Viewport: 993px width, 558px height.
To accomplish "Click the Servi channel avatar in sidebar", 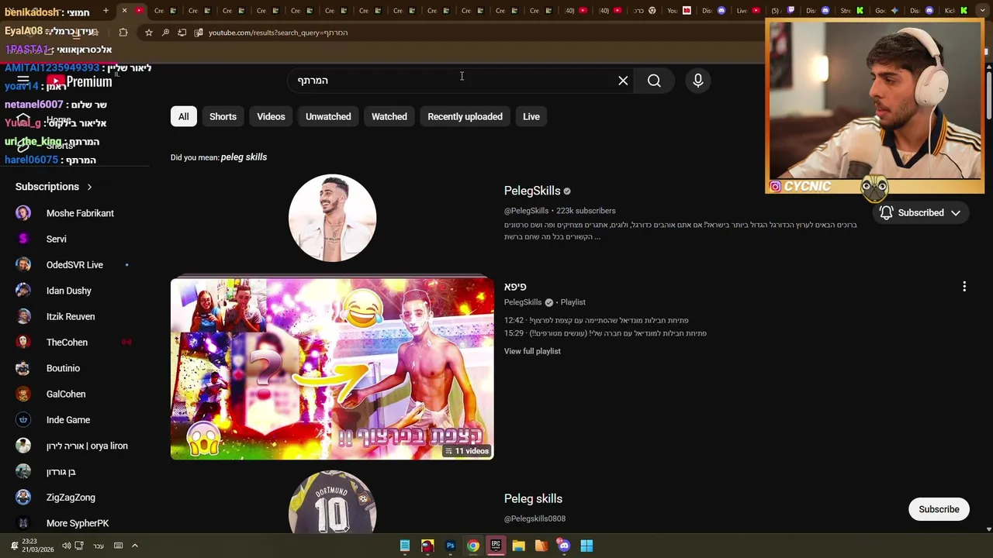I will 23,239.
